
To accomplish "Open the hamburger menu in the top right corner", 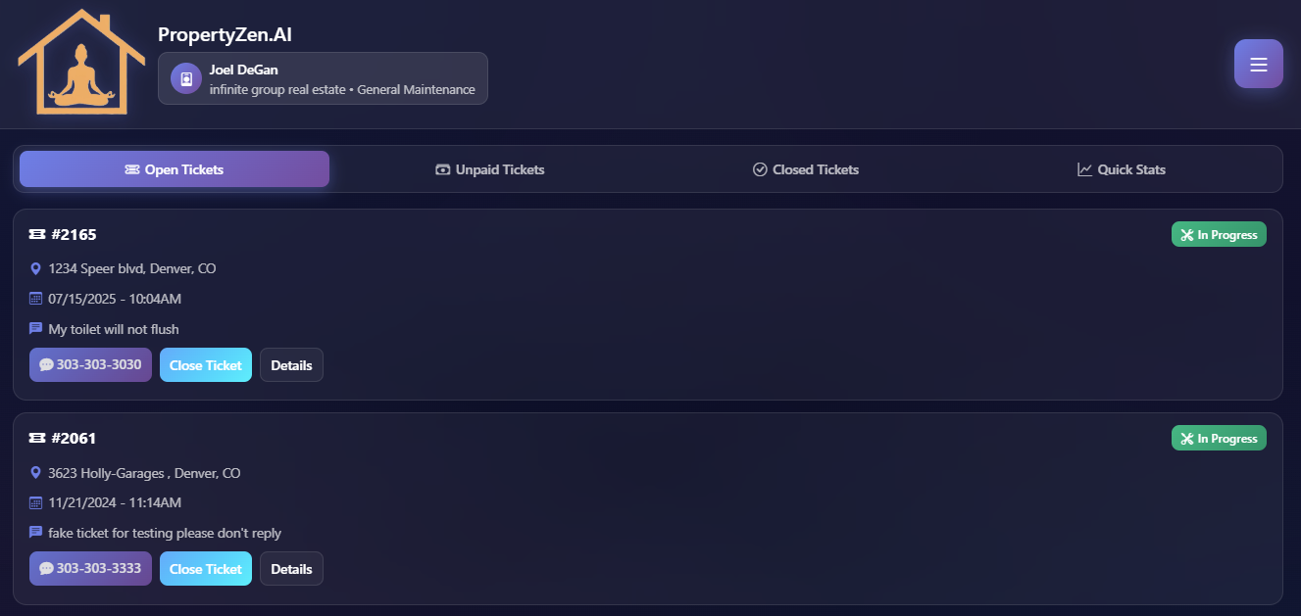I will coord(1258,63).
